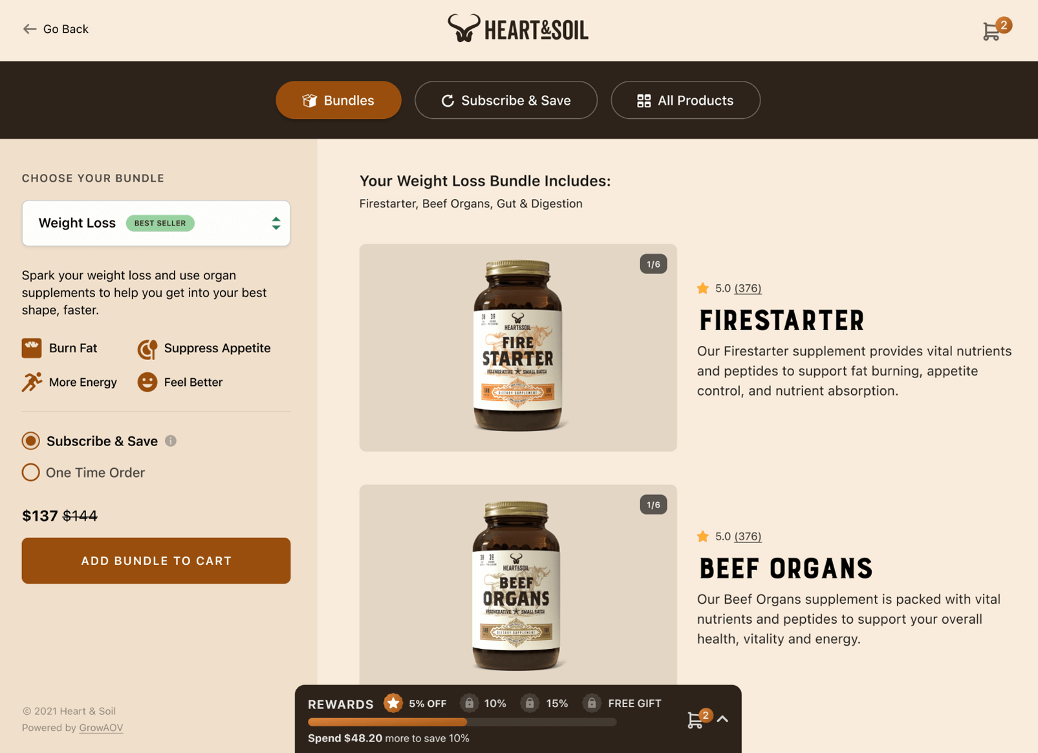Click the More Energy runner icon
This screenshot has width=1038, height=753.
point(32,382)
